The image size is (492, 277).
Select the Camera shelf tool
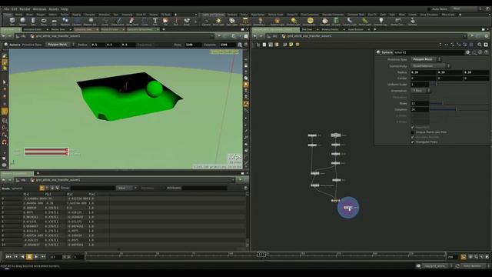(x=206, y=22)
